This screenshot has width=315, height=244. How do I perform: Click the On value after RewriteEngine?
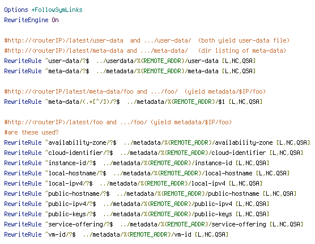click(56, 20)
